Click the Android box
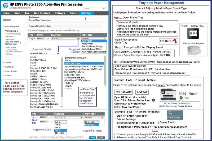Screen dimensions: 212x141 pos(142,92)
